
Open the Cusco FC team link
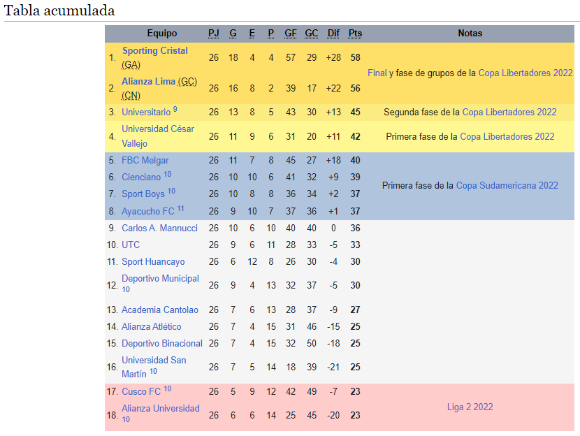click(141, 391)
